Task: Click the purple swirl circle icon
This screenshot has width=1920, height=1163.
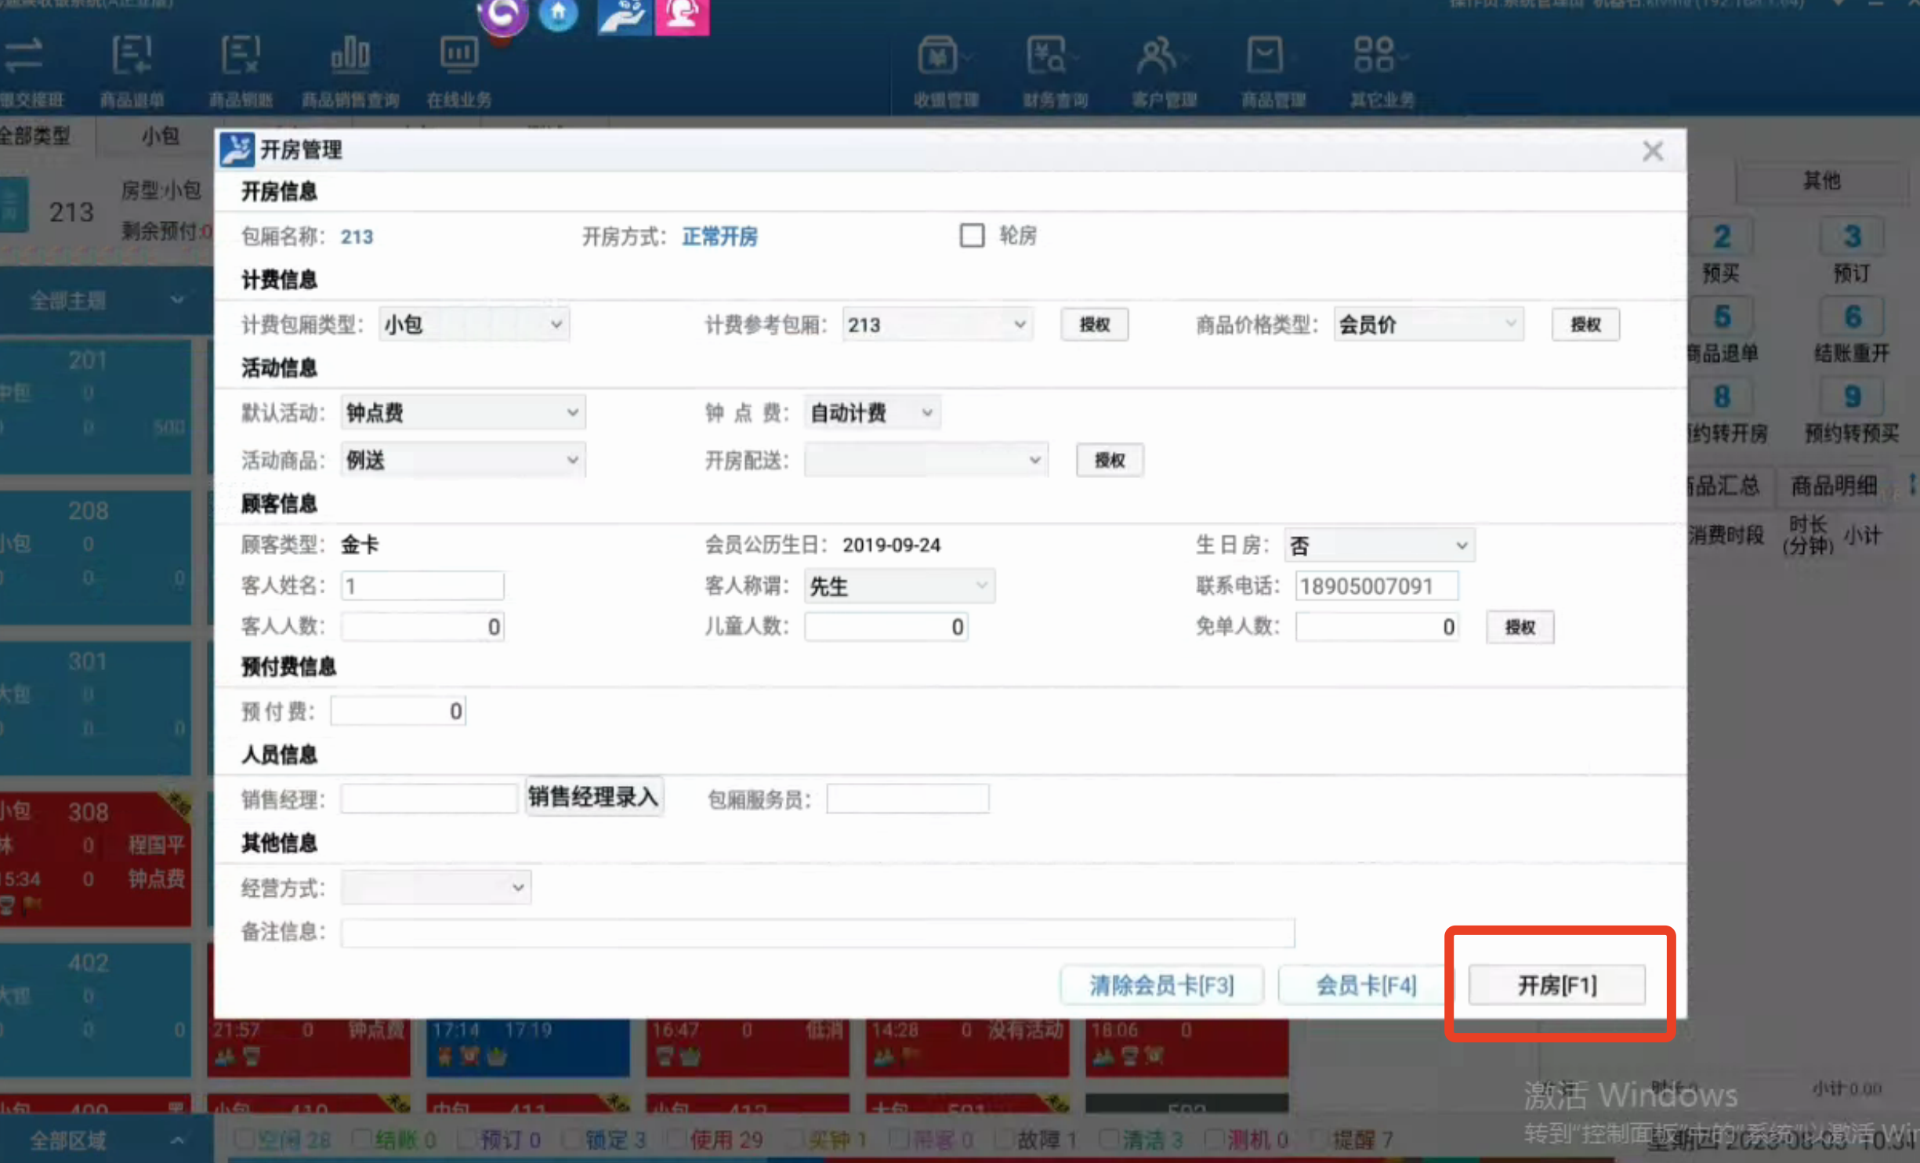Action: (502, 16)
